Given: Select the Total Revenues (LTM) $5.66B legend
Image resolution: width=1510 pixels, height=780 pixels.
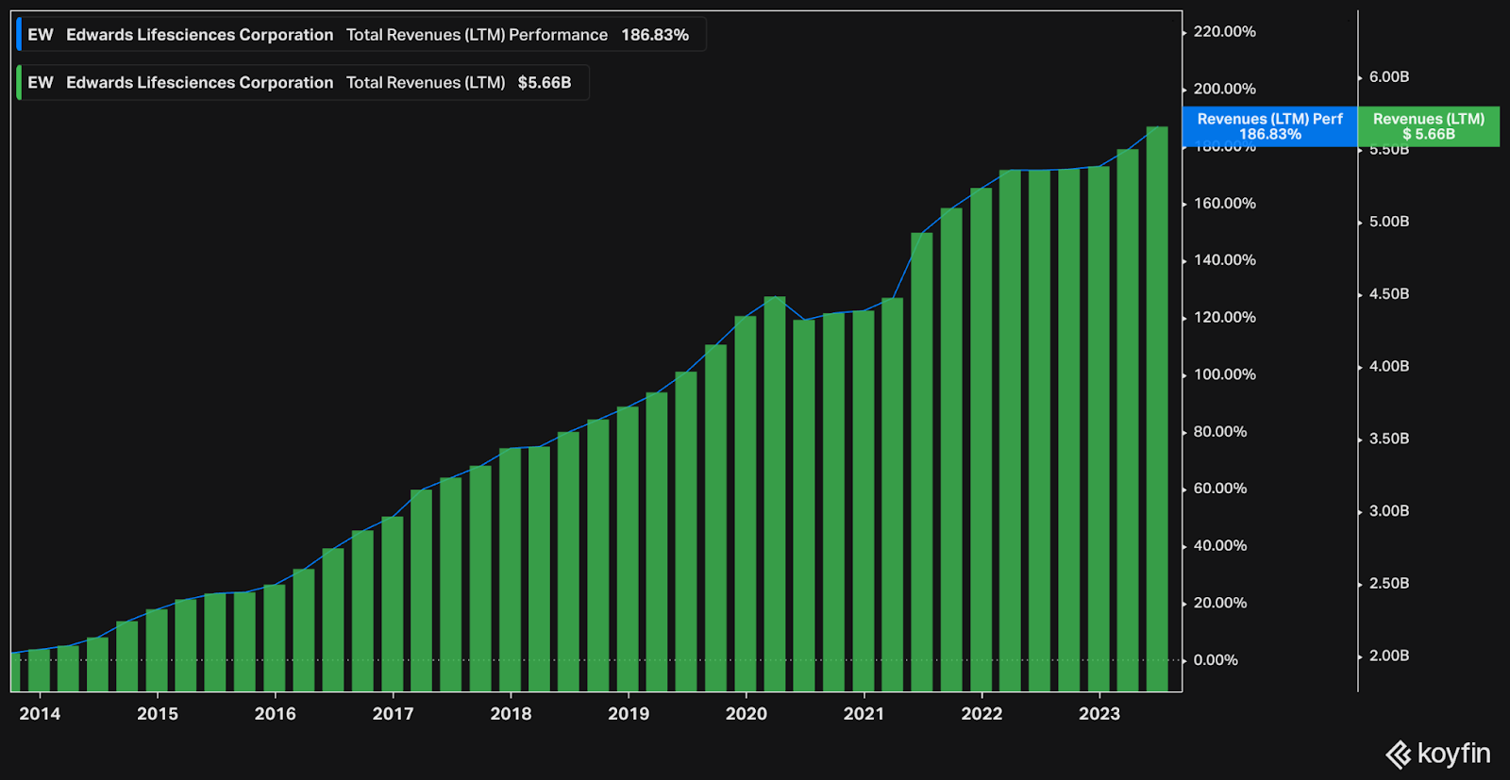Looking at the screenshot, I should tap(303, 83).
